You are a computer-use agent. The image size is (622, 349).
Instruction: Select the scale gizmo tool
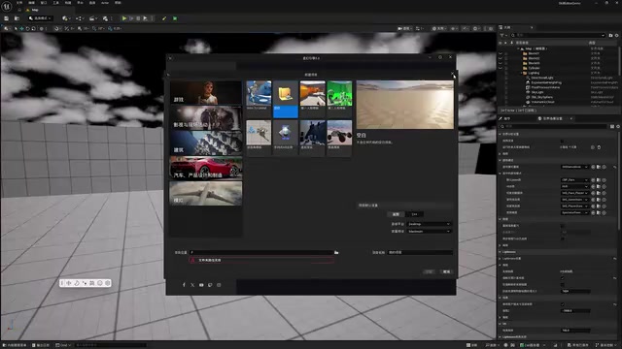tap(33, 29)
